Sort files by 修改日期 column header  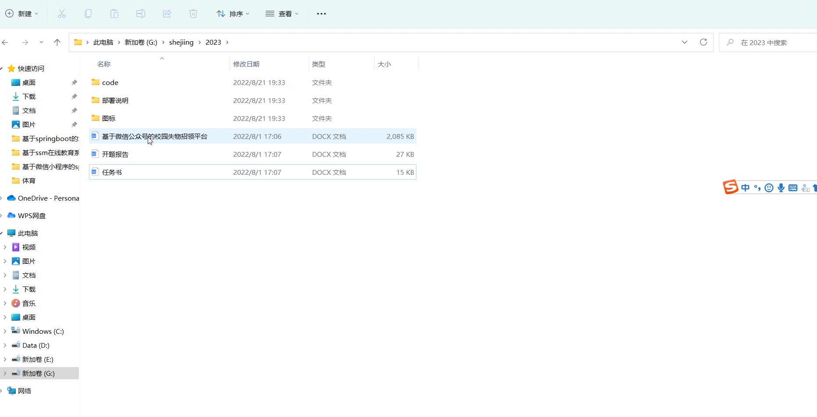coord(246,64)
